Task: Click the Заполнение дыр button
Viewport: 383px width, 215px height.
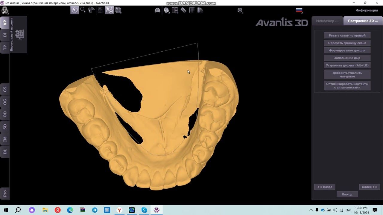Action: point(347,58)
